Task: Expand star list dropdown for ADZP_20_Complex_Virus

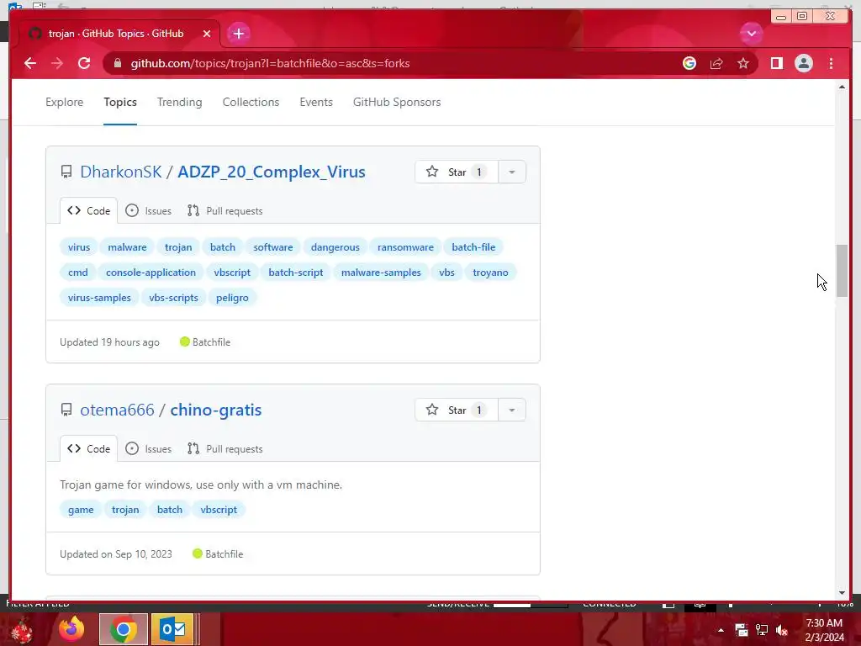Action: [x=512, y=172]
